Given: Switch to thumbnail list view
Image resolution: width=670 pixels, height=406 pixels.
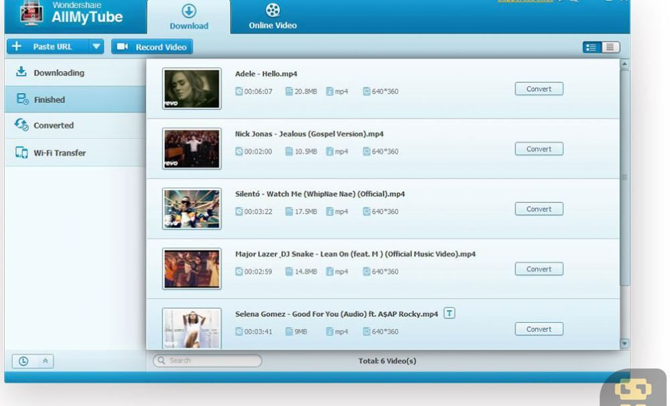Looking at the screenshot, I should click(x=592, y=48).
